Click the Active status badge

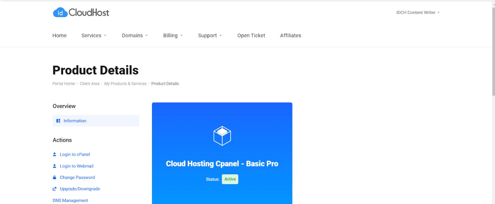tap(230, 179)
